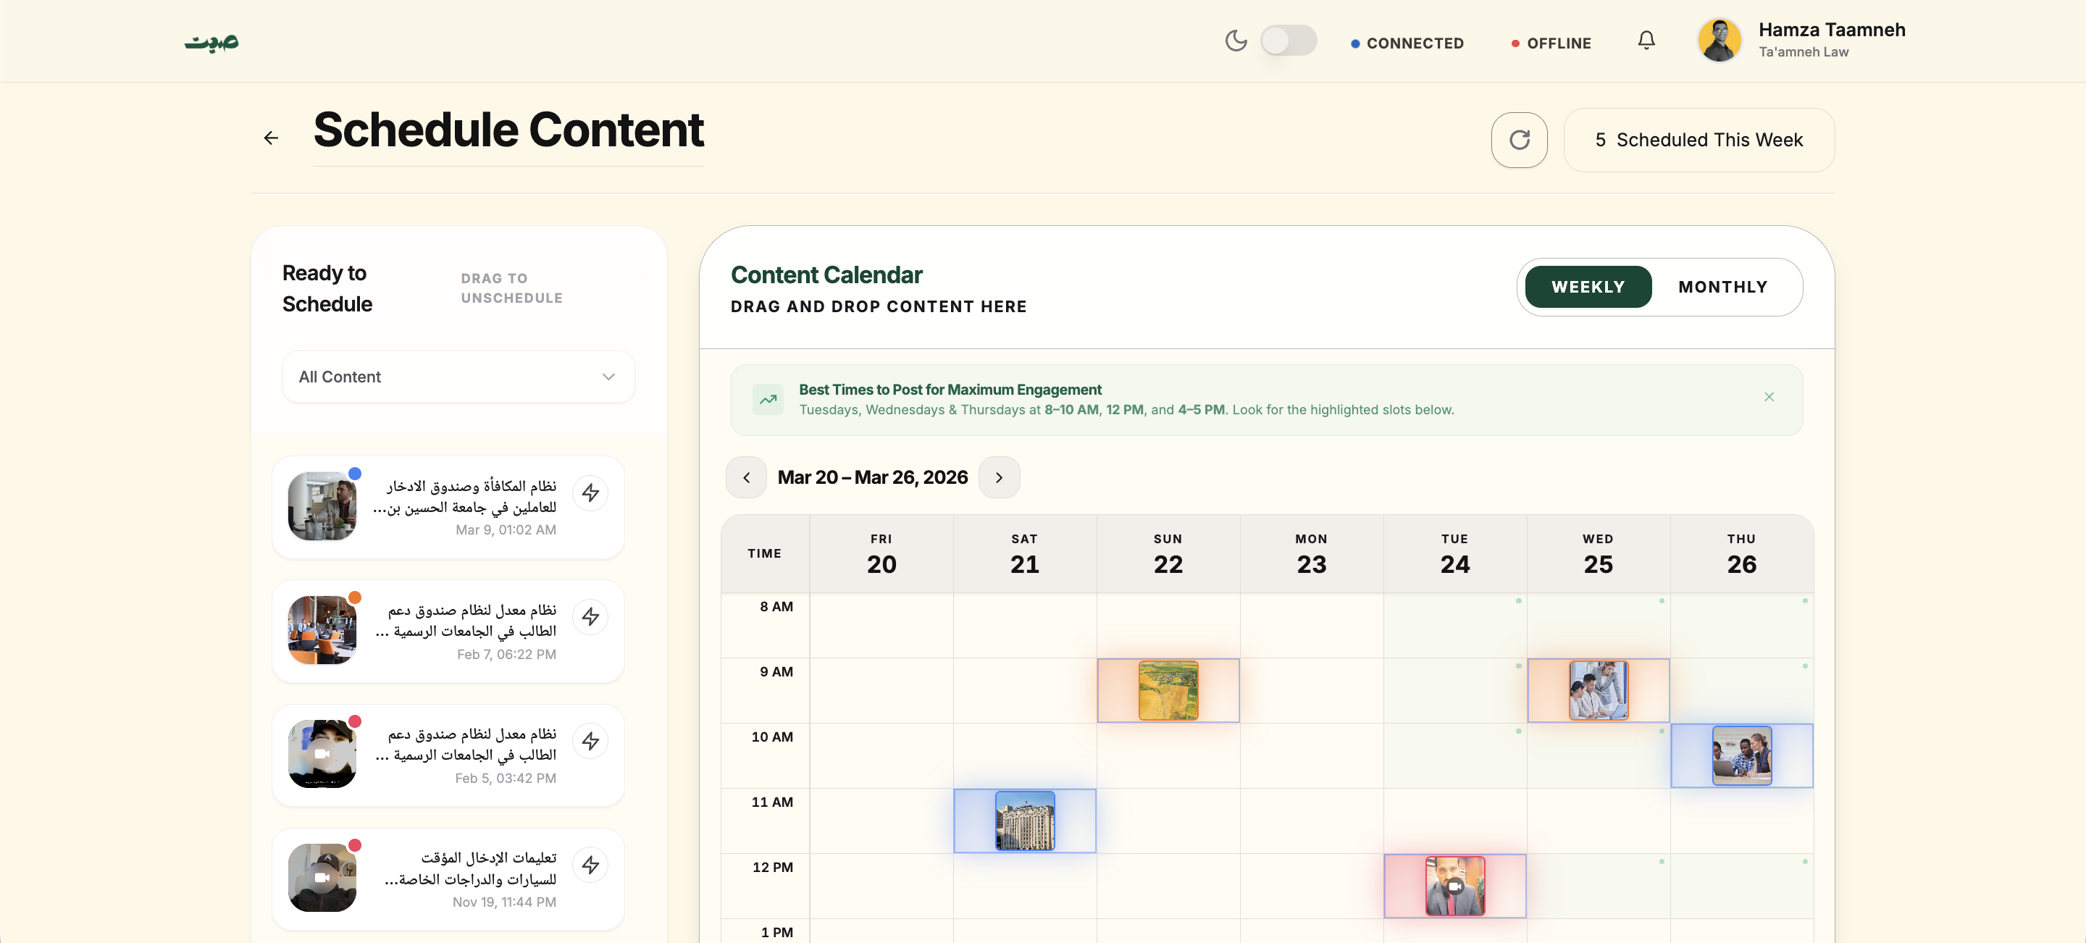
Task: Go to the next week
Action: (1000, 477)
